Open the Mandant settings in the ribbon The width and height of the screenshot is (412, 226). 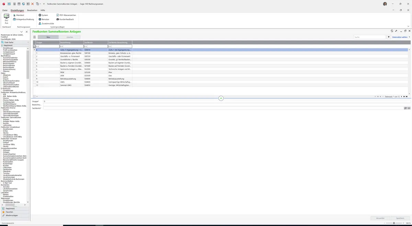click(x=19, y=15)
